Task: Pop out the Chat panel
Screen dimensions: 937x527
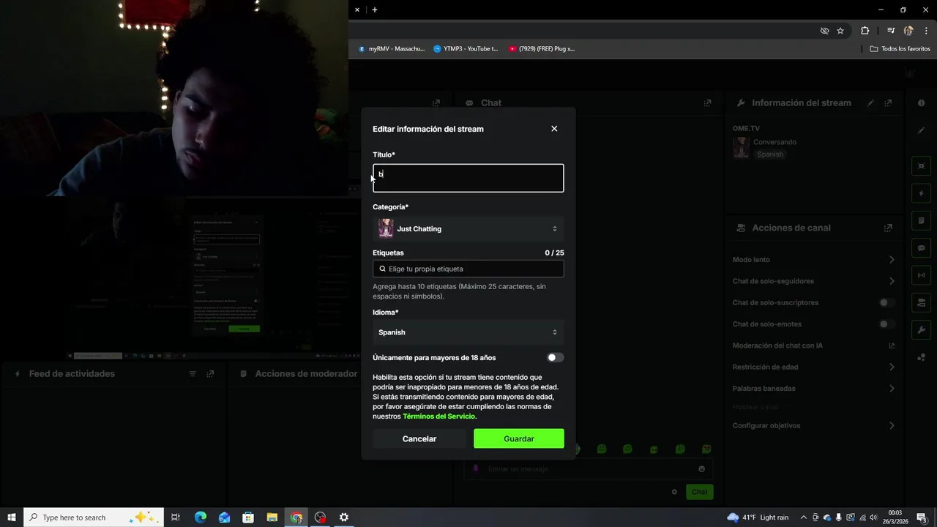Action: tap(707, 103)
